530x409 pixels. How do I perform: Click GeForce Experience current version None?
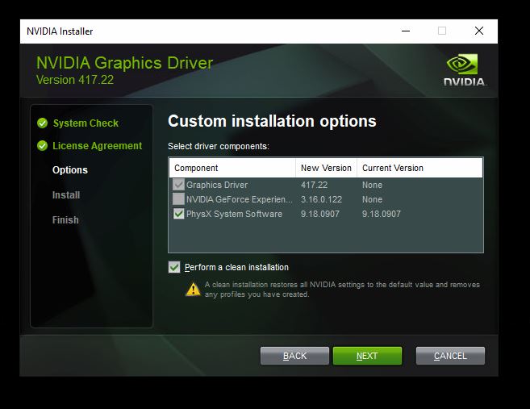[x=372, y=199]
